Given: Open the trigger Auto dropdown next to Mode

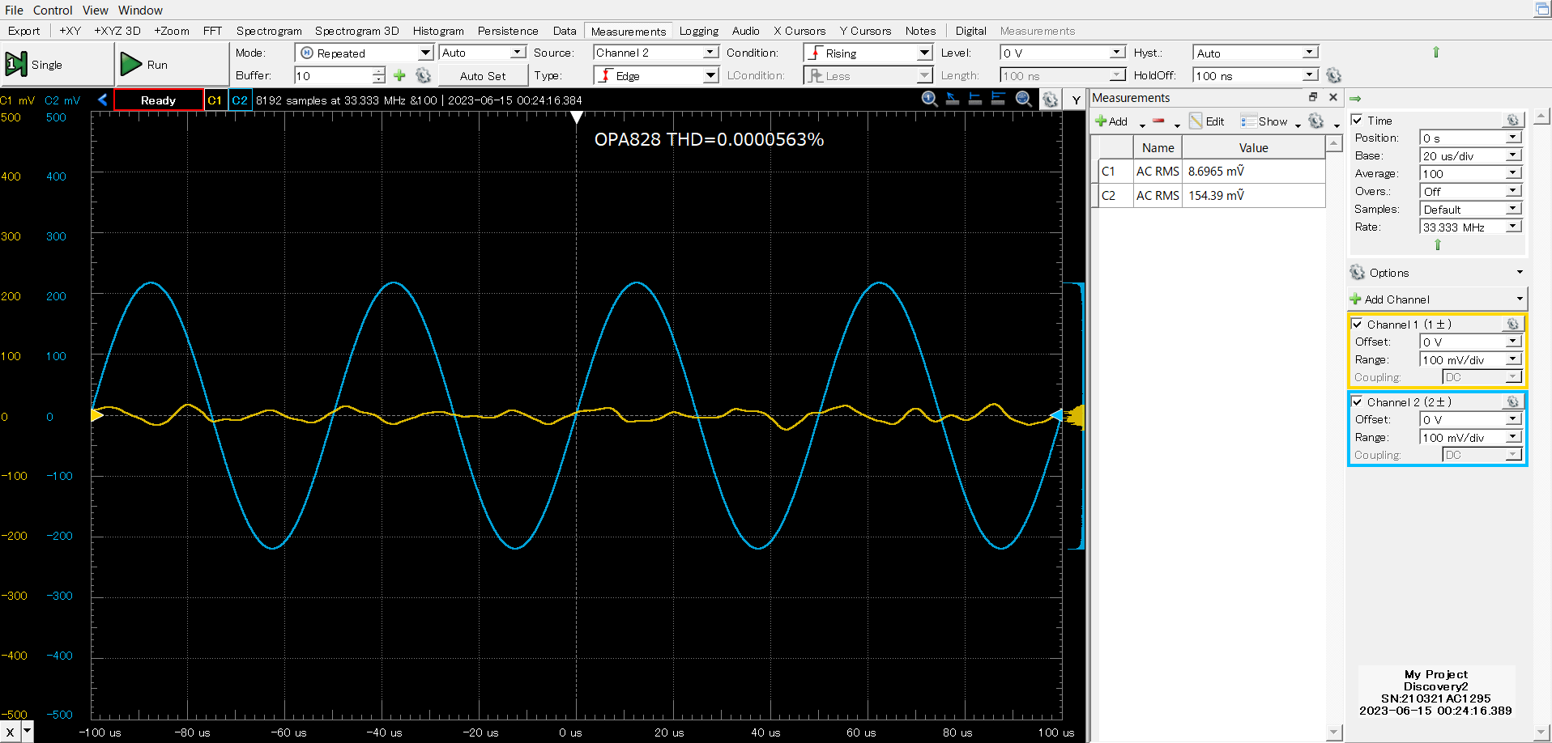Looking at the screenshot, I should click(483, 53).
